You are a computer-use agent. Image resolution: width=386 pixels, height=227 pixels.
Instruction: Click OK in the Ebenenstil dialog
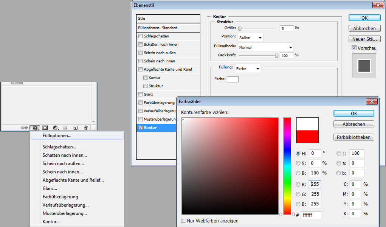[364, 18]
